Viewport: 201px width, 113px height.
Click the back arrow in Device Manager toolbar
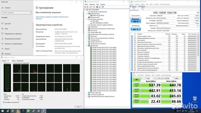85,7
